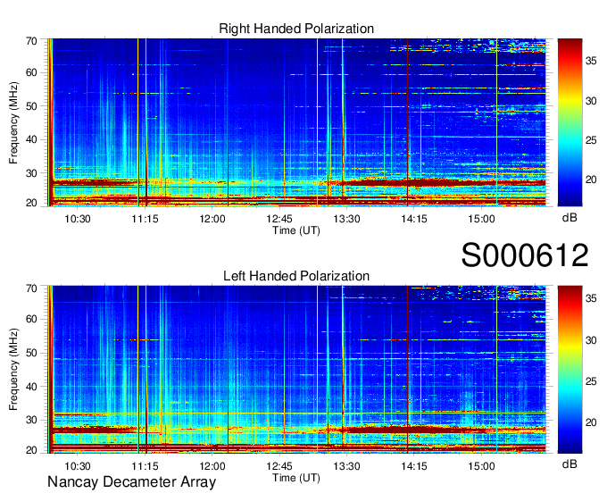Viewport: 607px width, 493px height.
Task: Click the 20 dB label on bottom colorbar
Action: (591, 422)
